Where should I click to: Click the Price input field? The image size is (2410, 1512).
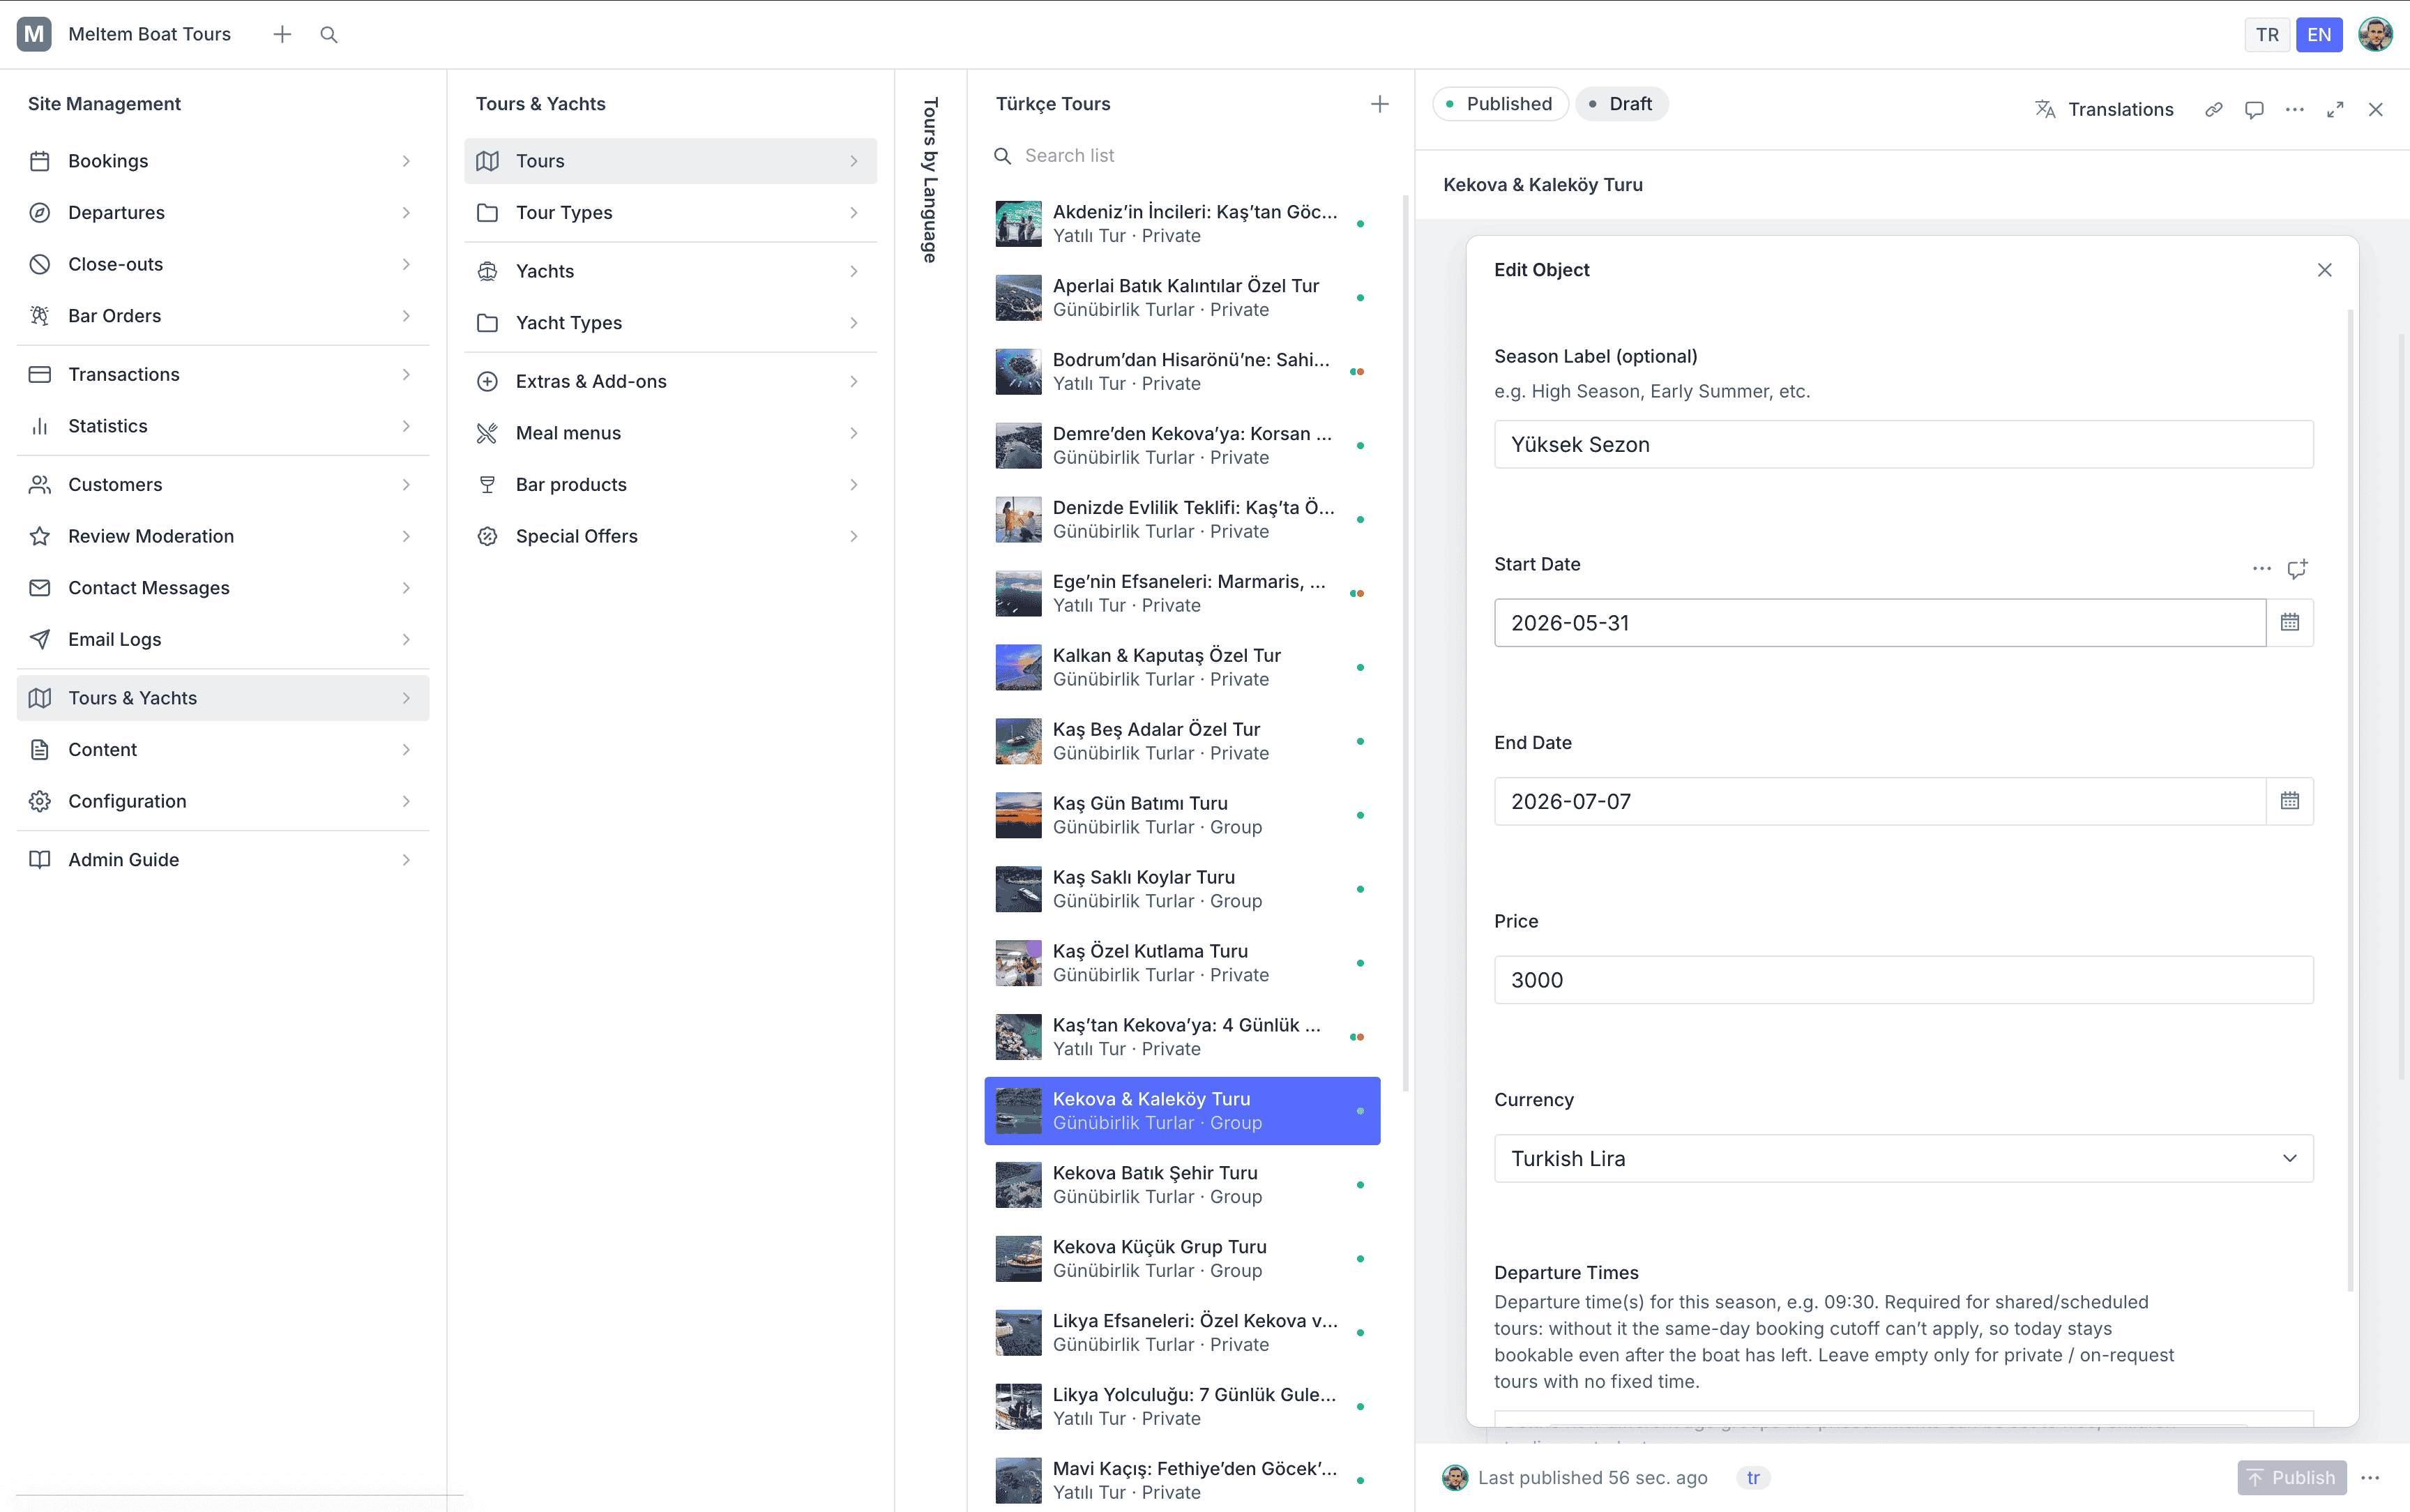(1903, 980)
